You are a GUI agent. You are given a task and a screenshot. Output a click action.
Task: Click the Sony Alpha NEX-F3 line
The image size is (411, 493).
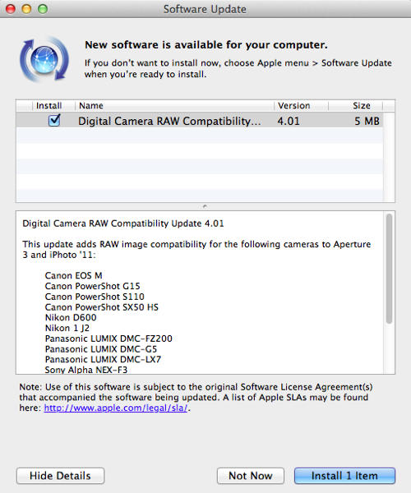86,370
